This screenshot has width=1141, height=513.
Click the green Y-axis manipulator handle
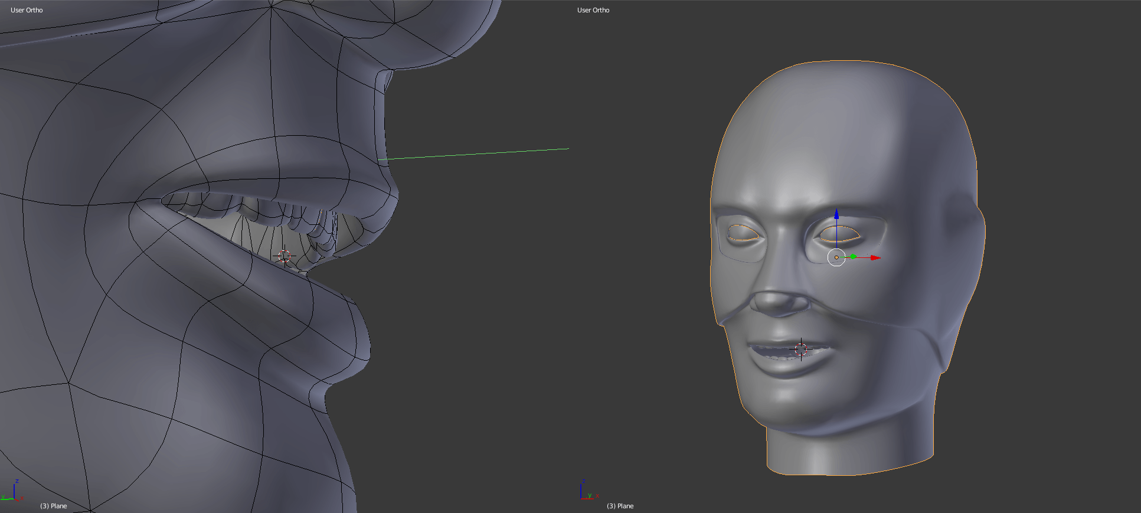853,257
